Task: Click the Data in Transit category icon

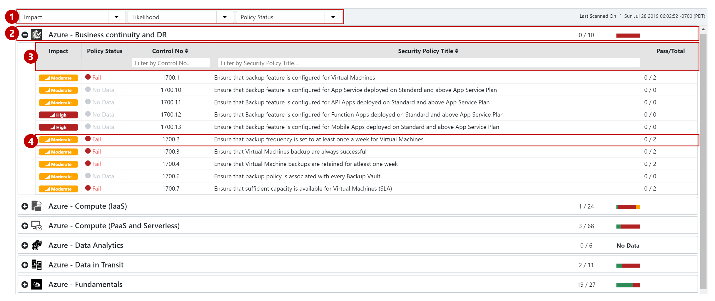Action: pyautogui.click(x=37, y=265)
